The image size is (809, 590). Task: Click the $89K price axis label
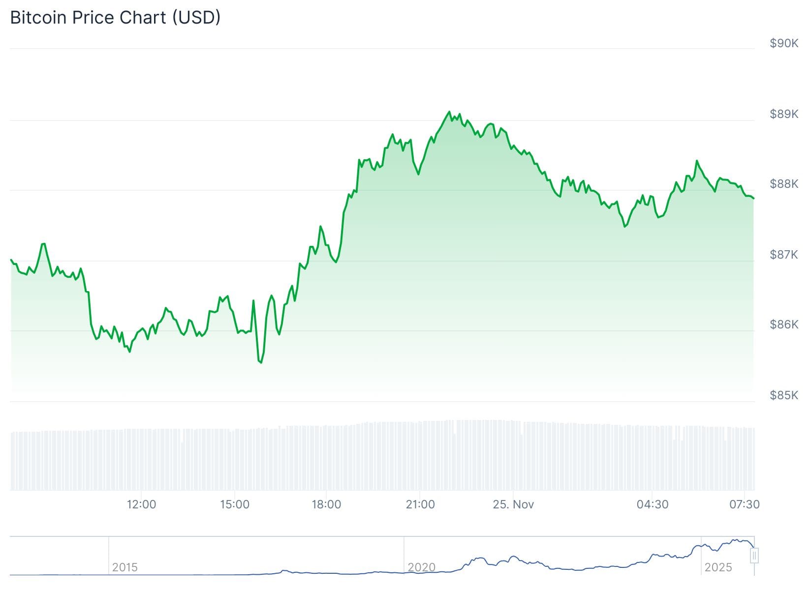(x=784, y=114)
